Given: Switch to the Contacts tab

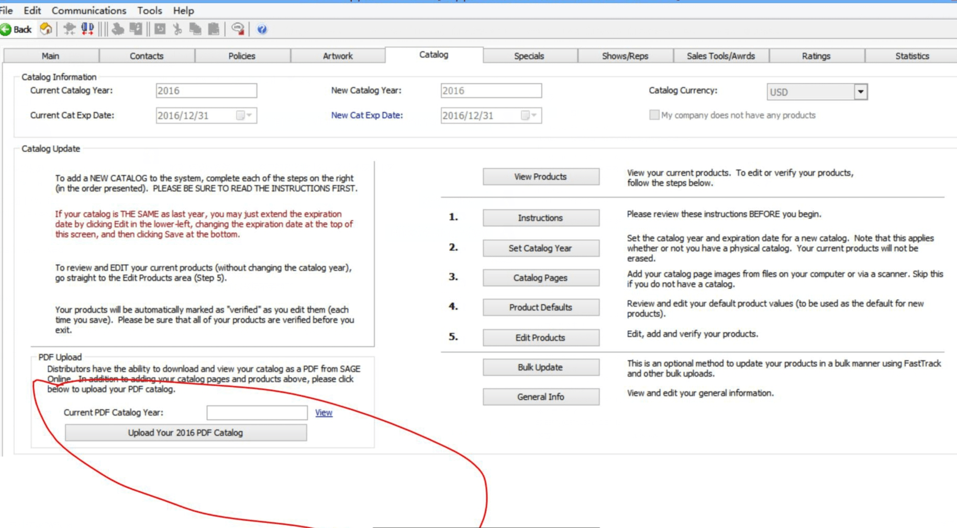Looking at the screenshot, I should coord(147,56).
